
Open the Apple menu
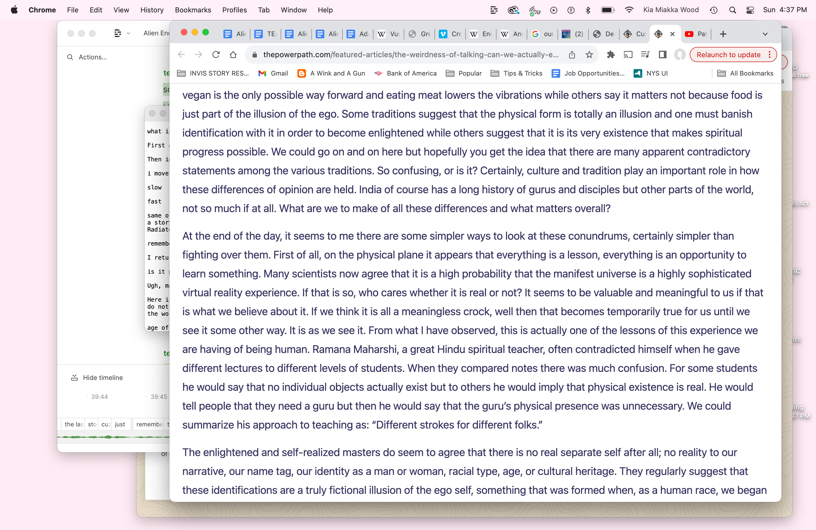click(14, 10)
